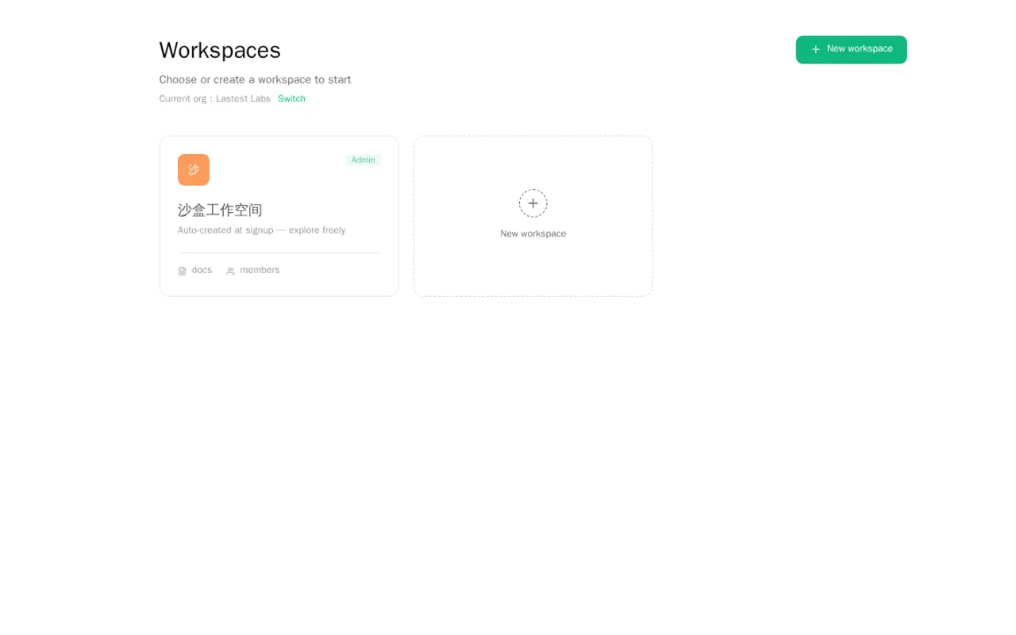1016x635 pixels.
Task: Click the Workspaces page heading
Action: point(220,50)
